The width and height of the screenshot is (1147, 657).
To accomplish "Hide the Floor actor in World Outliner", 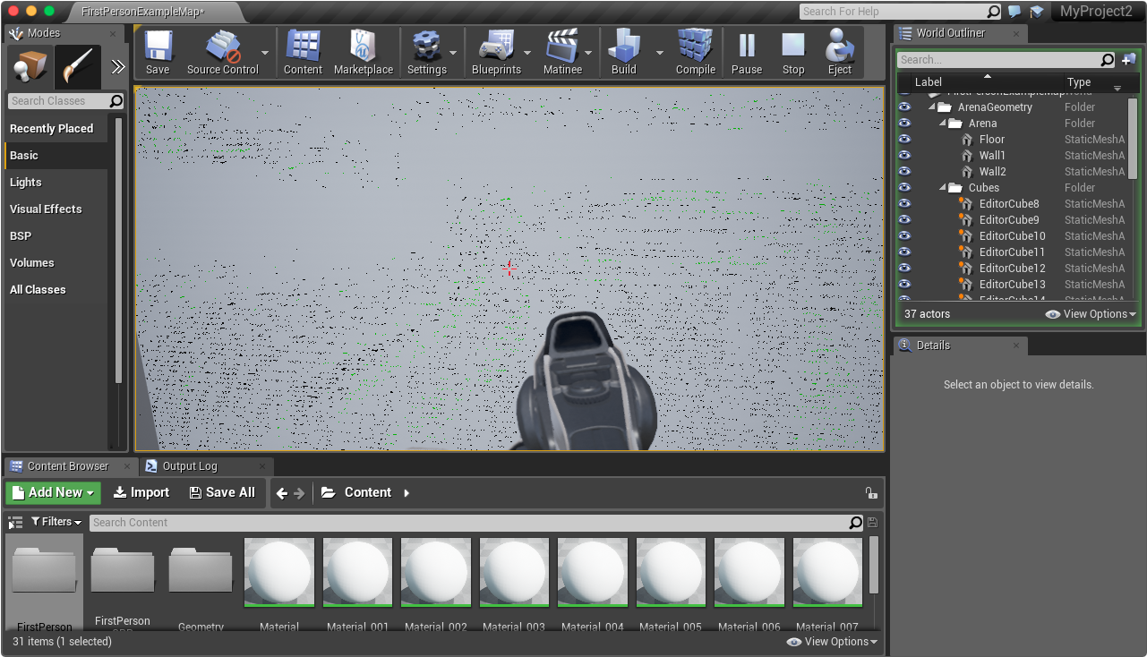I will click(x=904, y=139).
